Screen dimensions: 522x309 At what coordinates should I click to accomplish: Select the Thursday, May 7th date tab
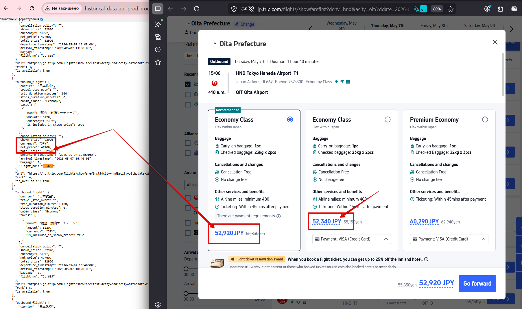point(388,26)
